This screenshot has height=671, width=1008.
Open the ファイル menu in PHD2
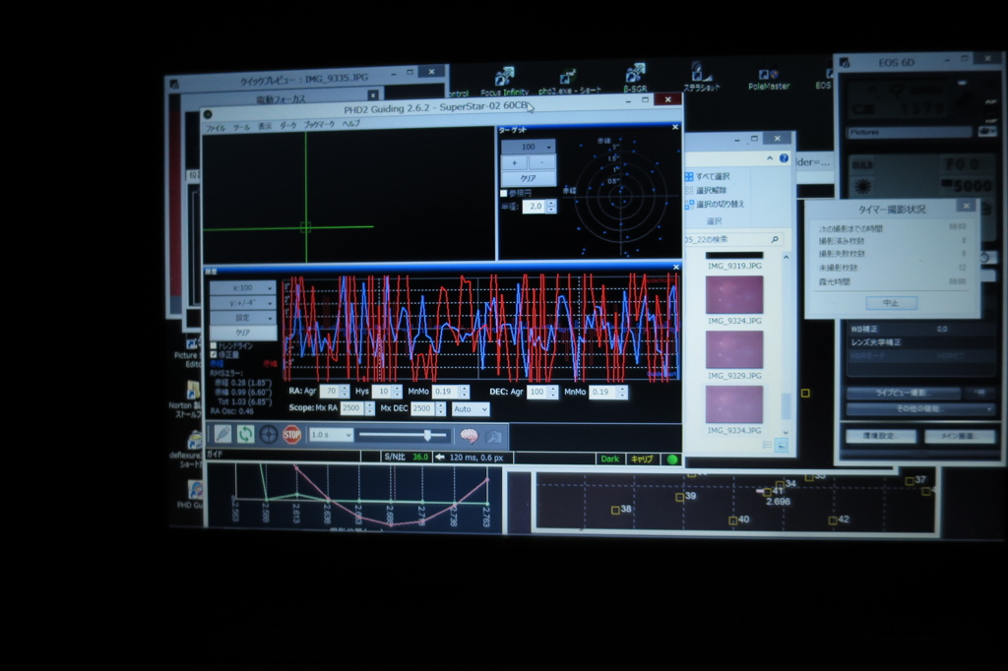[216, 128]
